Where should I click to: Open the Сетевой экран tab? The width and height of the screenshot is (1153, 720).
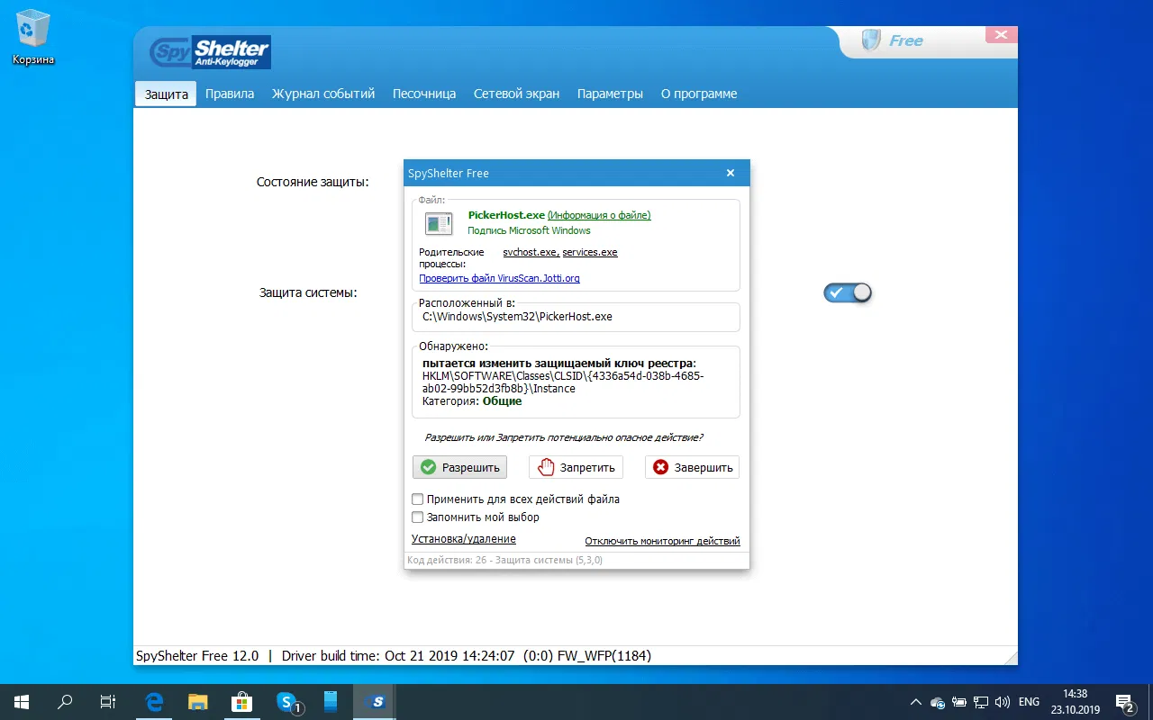(517, 94)
